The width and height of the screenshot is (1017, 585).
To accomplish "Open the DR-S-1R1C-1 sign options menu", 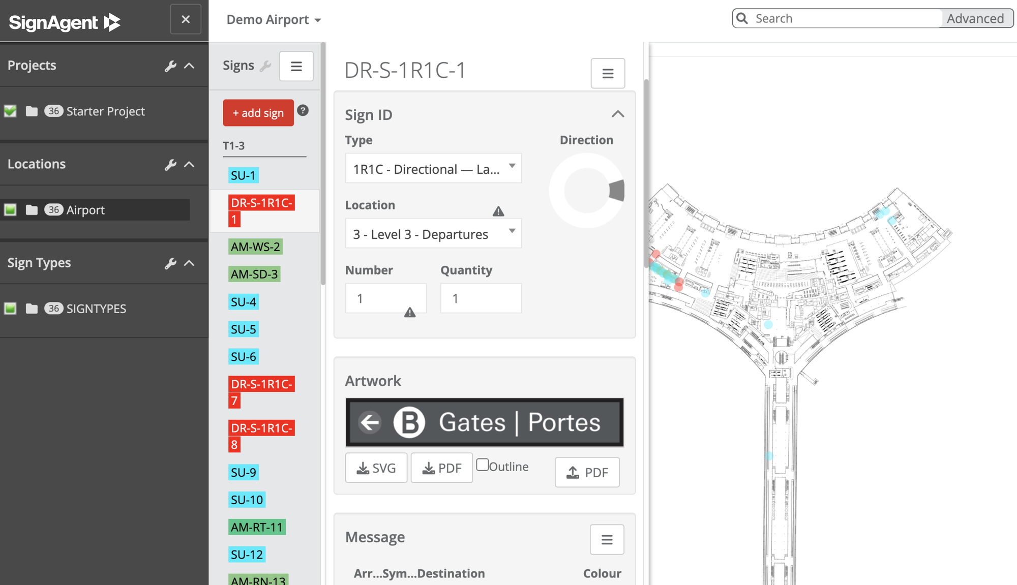I will (x=608, y=73).
